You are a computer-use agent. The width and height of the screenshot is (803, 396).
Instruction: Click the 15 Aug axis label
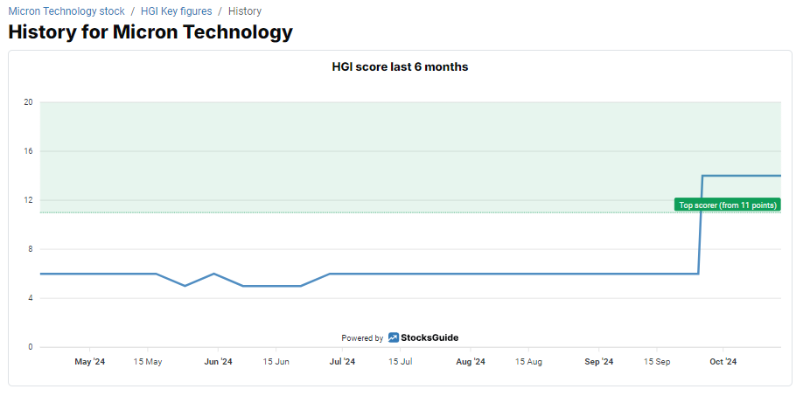coord(528,362)
